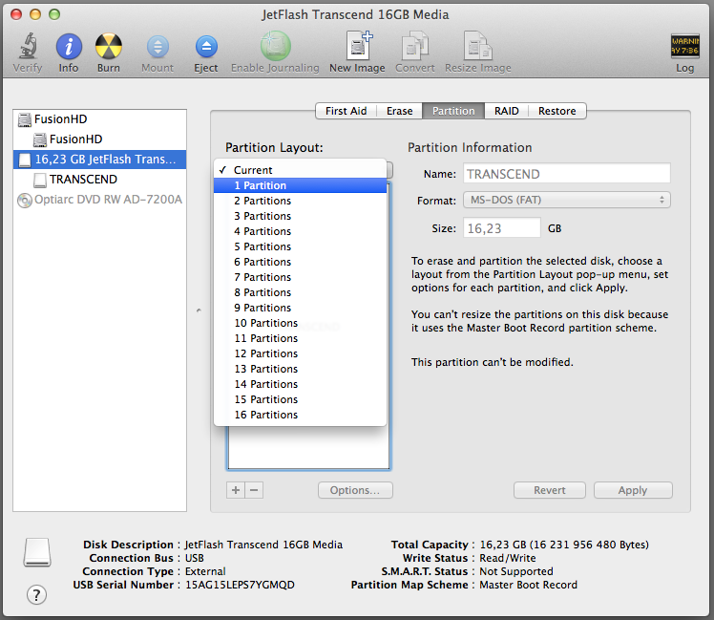Choose 13 Partitions layout
The width and height of the screenshot is (714, 620).
coord(300,369)
